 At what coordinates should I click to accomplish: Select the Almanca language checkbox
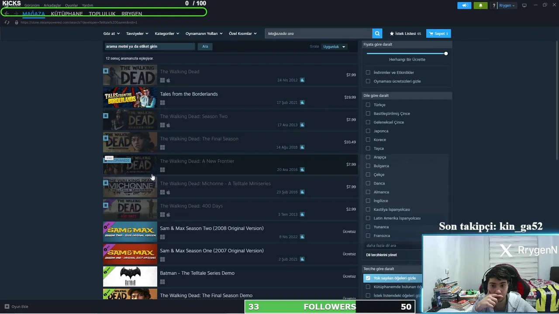coord(368,192)
